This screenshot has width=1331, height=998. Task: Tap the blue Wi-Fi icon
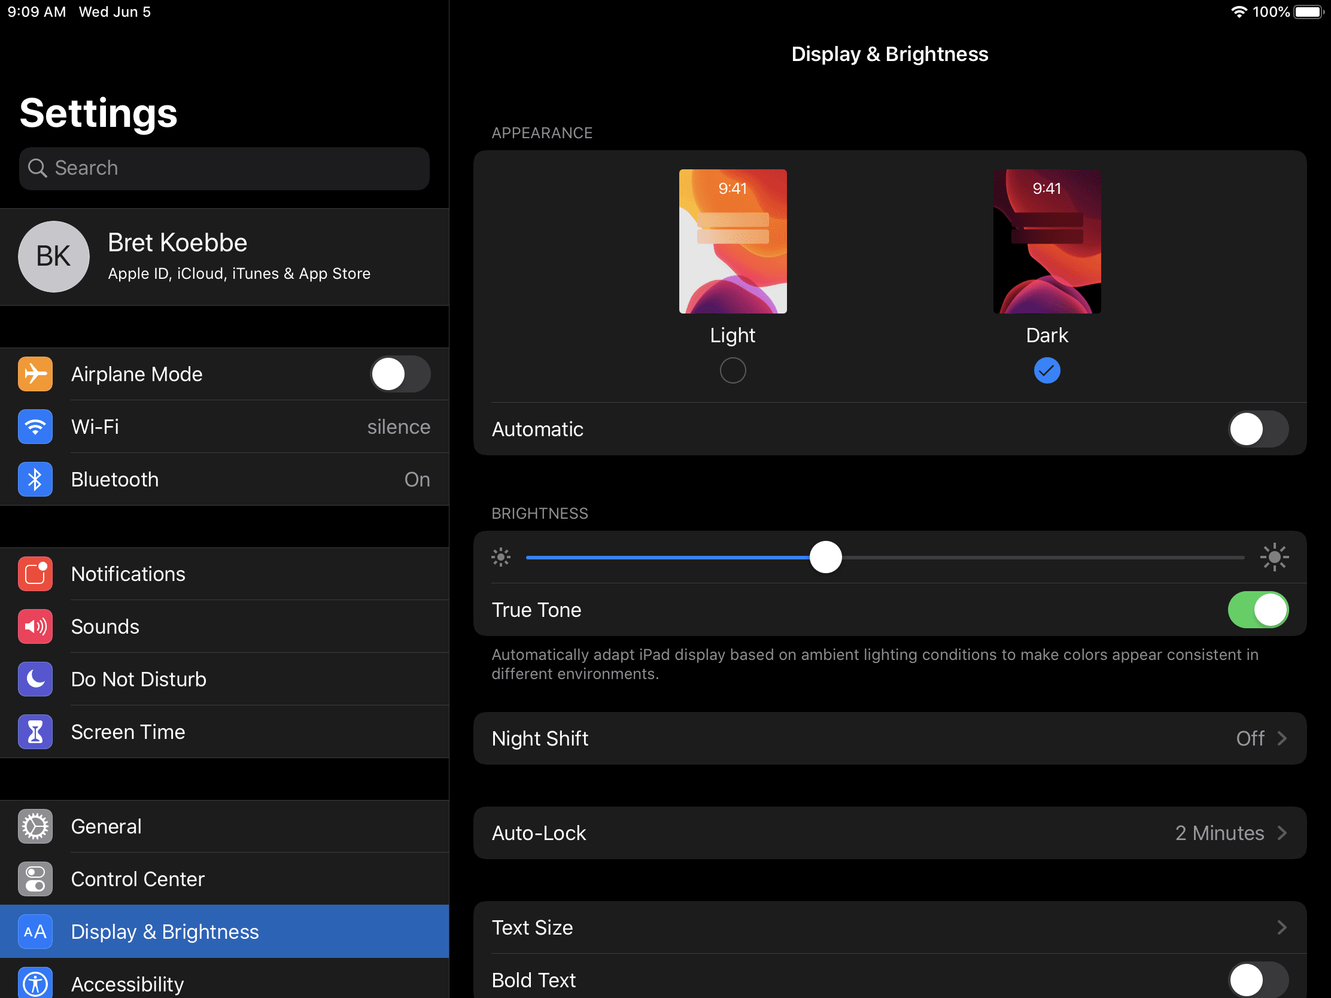click(x=35, y=427)
